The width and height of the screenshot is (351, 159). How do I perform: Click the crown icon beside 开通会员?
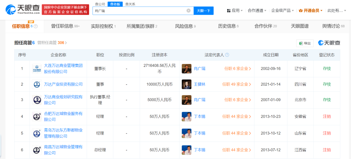point(301,11)
